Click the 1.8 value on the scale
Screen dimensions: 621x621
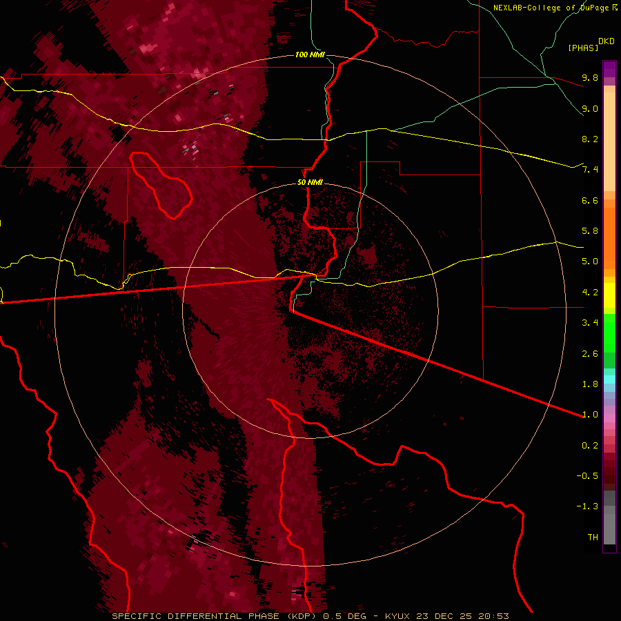pyautogui.click(x=590, y=384)
